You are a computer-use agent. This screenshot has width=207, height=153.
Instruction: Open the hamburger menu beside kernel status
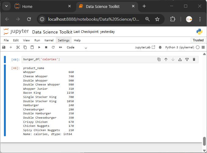point(203,47)
